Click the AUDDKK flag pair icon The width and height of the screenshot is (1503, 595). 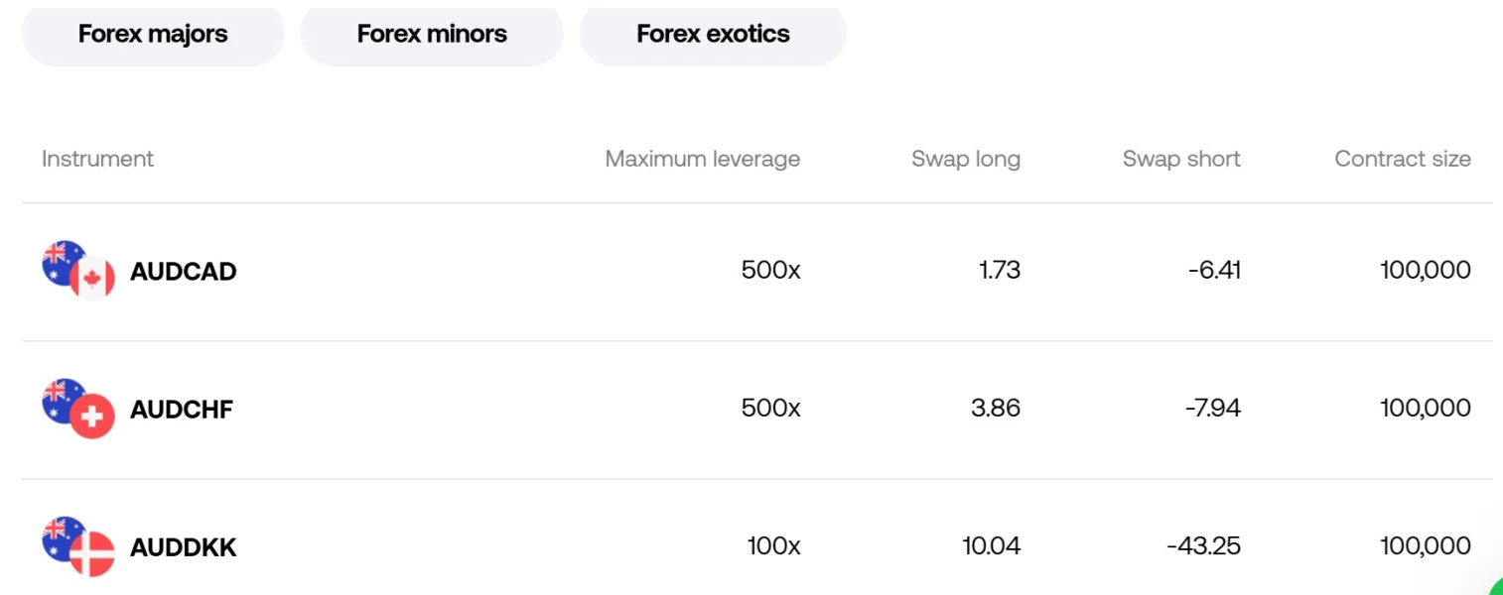(78, 545)
